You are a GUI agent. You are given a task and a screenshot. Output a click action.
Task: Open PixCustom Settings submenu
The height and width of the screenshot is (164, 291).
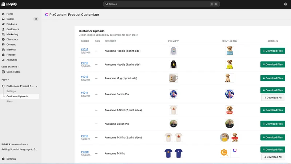pos(11,91)
